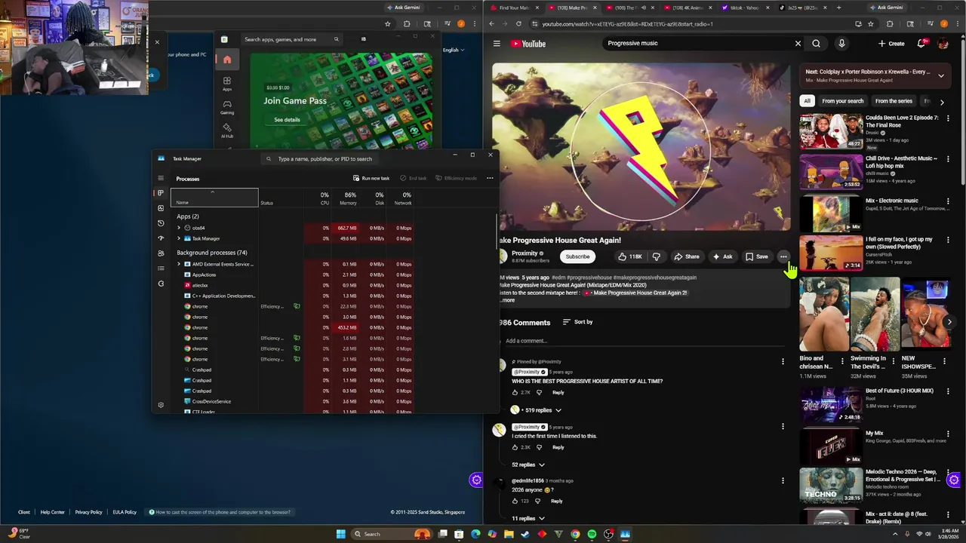Image resolution: width=966 pixels, height=543 pixels.
Task: Expand the Next up mix playlist panel
Action: pyautogui.click(x=940, y=75)
